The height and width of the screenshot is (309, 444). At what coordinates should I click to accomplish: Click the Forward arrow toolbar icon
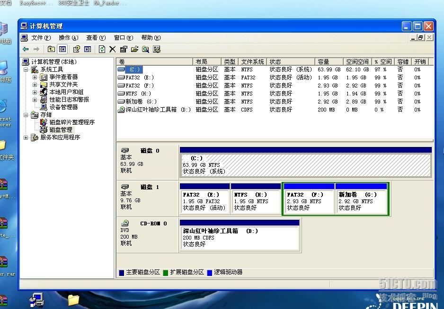[36, 49]
